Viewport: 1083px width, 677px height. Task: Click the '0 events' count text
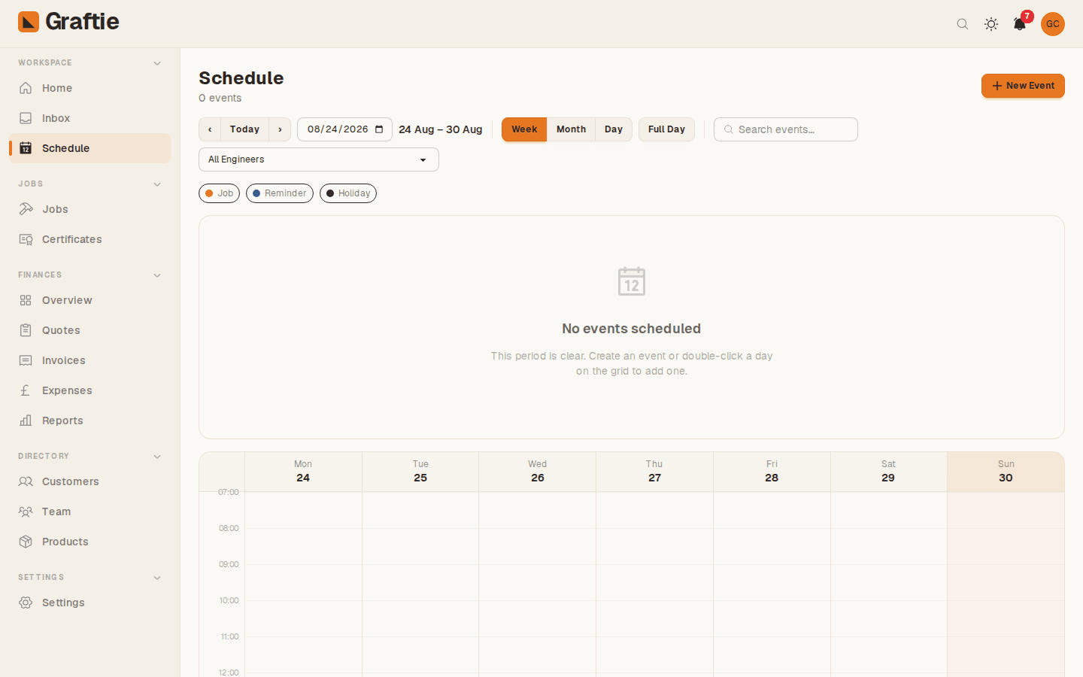click(220, 98)
